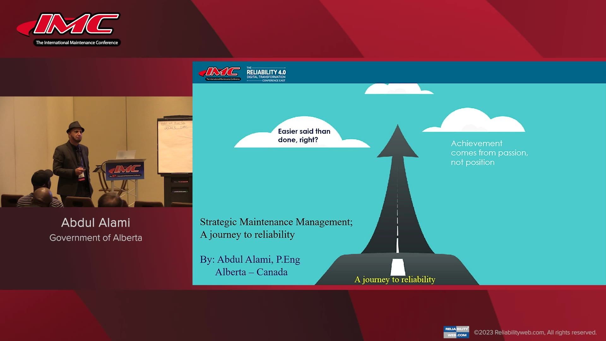
Task: Select the topmost cloud graphic on the slide
Action: pyautogui.click(x=395, y=88)
